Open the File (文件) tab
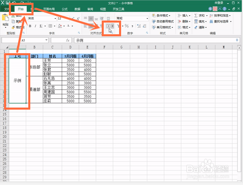This screenshot has width=243, height=185. [x=6, y=9]
